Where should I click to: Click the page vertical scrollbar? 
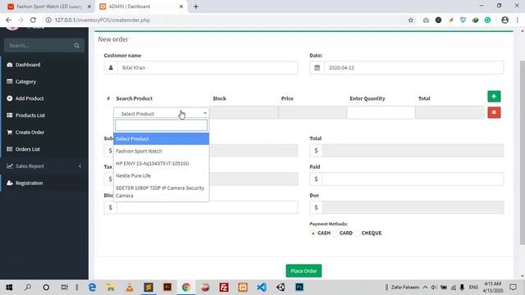click(523, 153)
